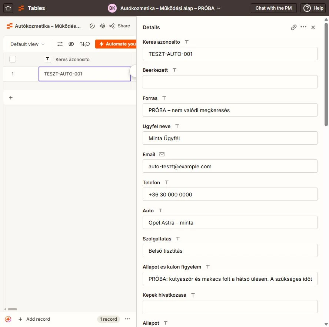Screen dimensions: 329x327
Task: Edit the Telefon field
Action: (x=230, y=195)
